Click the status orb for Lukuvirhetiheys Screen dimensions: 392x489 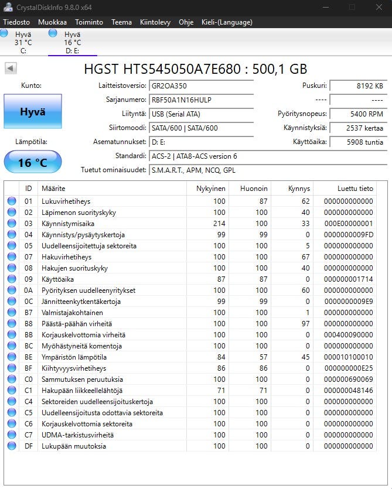click(x=12, y=201)
